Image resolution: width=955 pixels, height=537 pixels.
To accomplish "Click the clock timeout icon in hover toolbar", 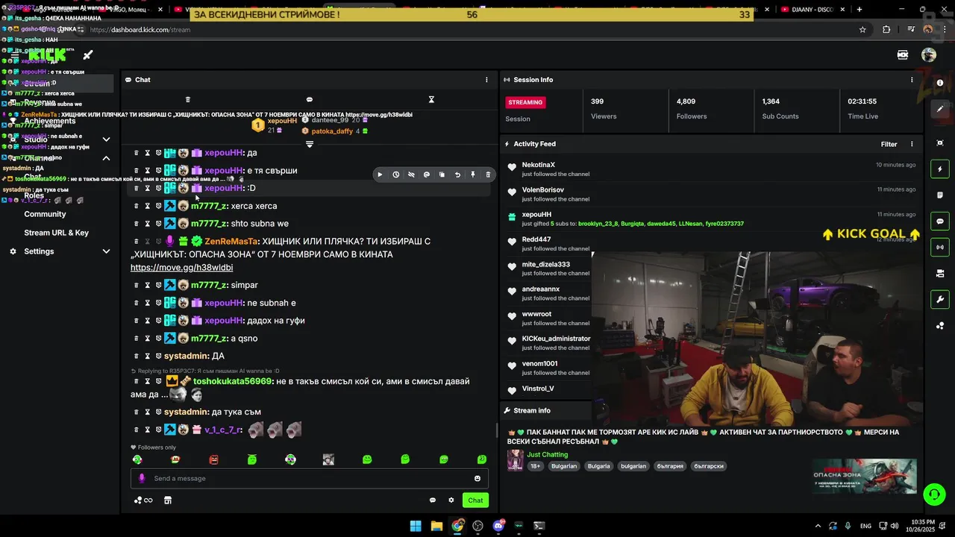I will coord(395,175).
